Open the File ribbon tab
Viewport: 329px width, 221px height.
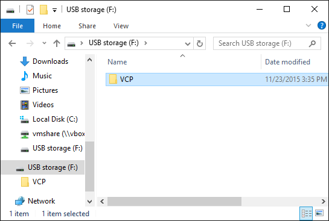(18, 26)
